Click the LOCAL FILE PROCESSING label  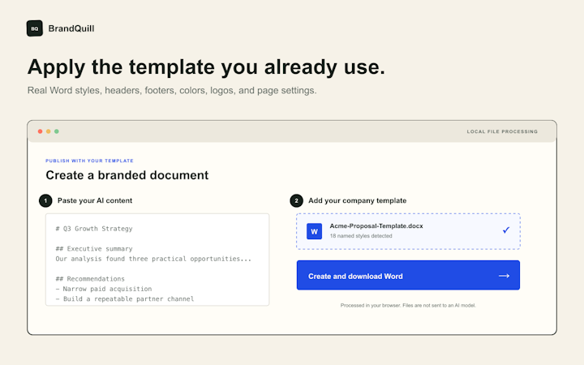coord(502,131)
